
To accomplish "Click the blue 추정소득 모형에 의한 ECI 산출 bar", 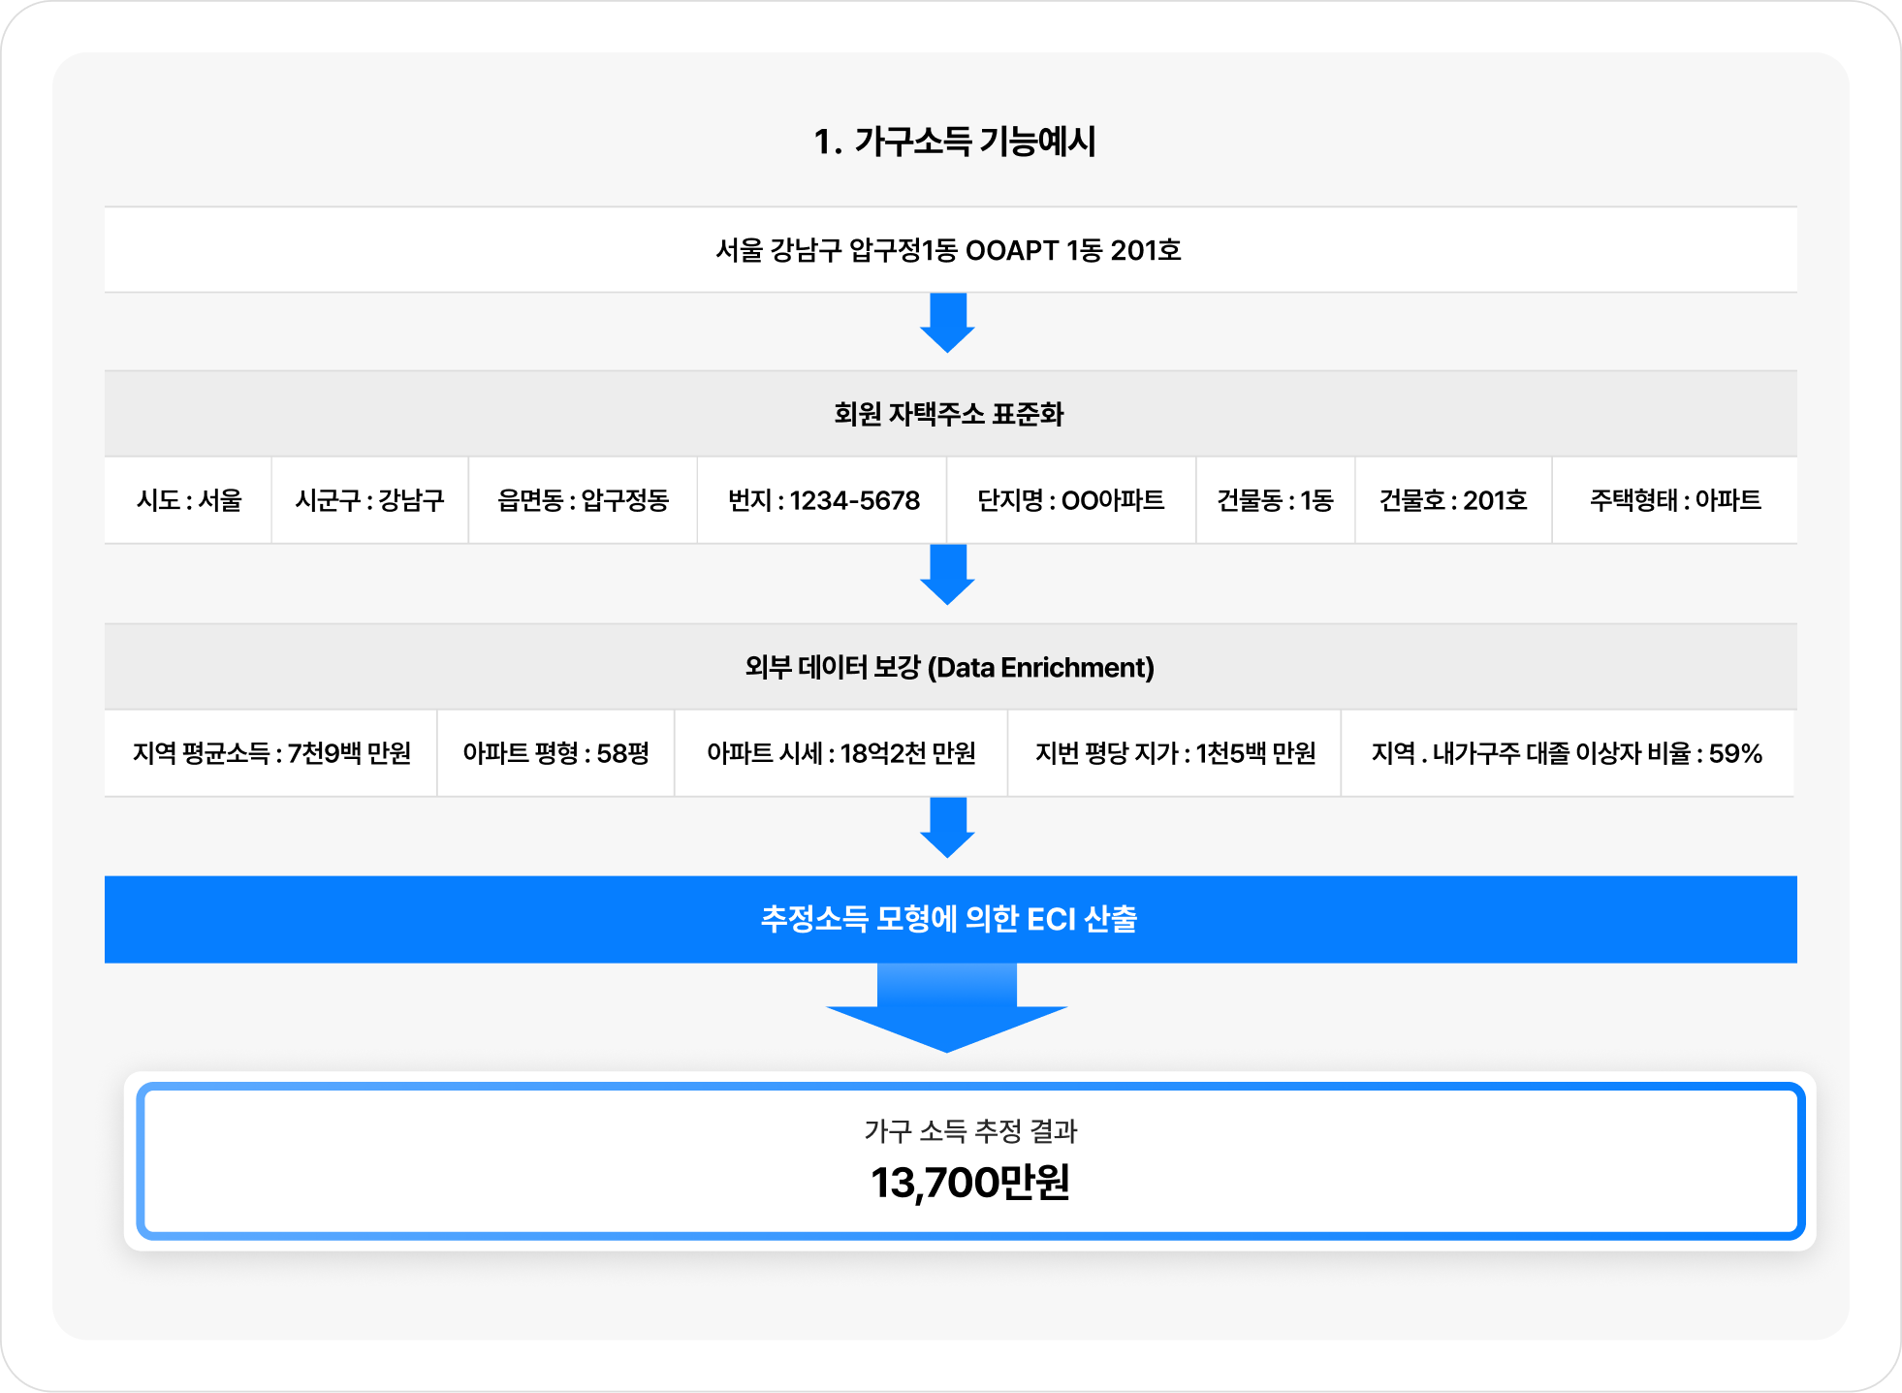I will tap(950, 919).
